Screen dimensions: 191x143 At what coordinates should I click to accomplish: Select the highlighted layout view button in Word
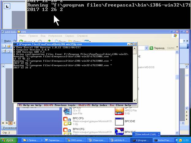coord(10,123)
